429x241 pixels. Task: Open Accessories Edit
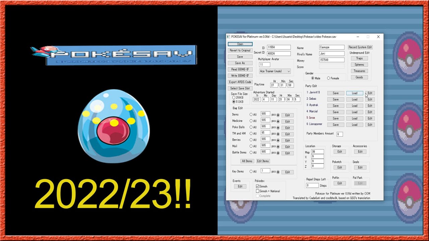coord(360,152)
